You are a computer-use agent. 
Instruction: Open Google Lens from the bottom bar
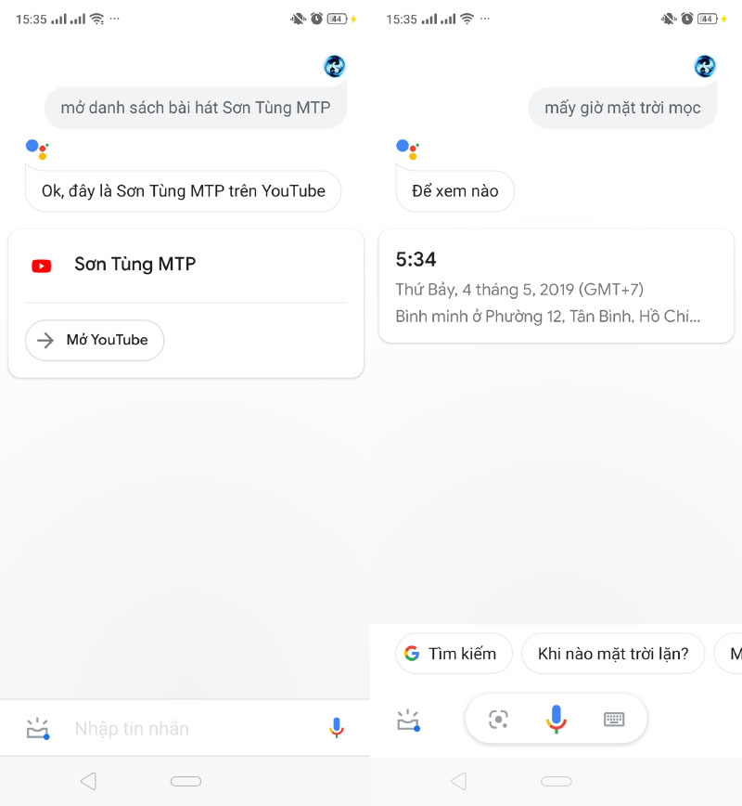[498, 719]
